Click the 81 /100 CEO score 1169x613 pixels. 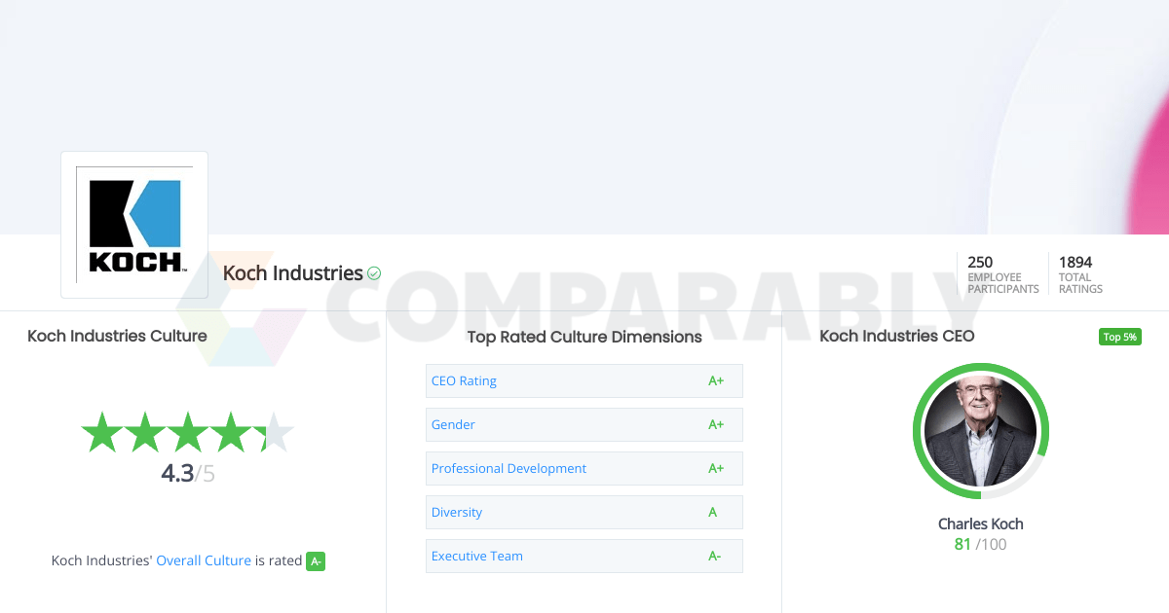[x=980, y=544]
